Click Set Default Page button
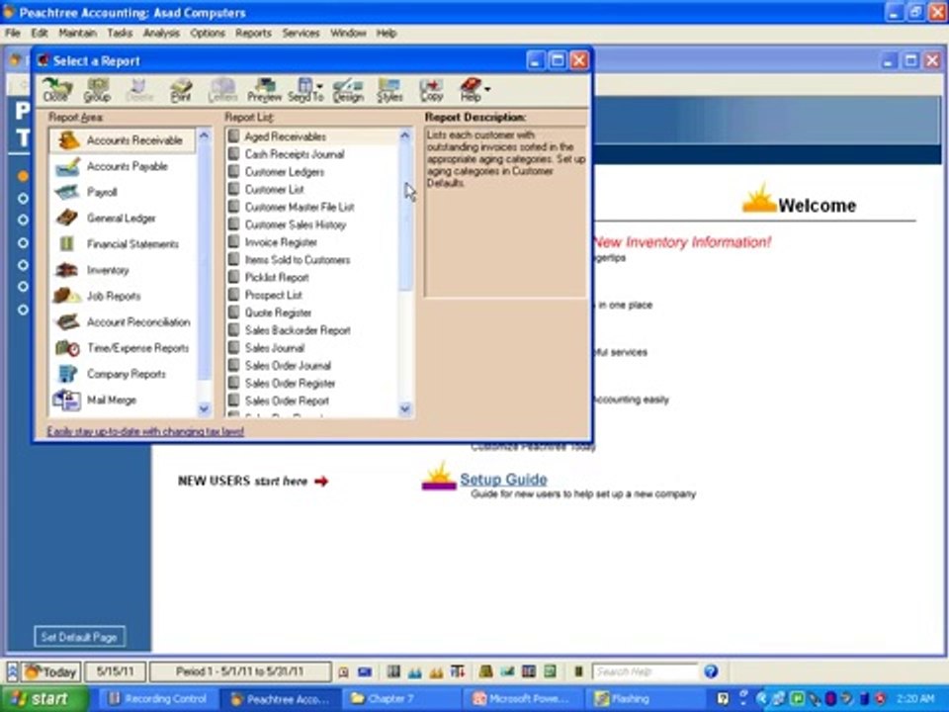Image resolution: width=949 pixels, height=712 pixels. pos(79,637)
